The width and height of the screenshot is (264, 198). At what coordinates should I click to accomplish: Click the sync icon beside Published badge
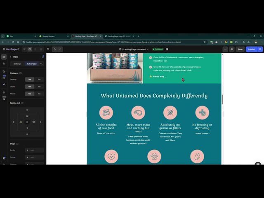[167, 49]
